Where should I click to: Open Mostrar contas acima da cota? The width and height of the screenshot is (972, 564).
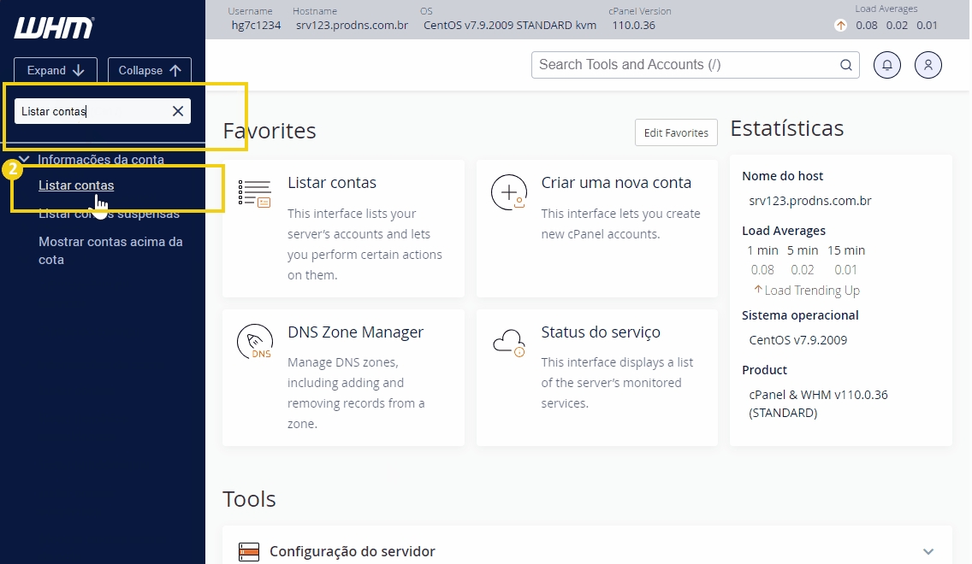pyautogui.click(x=110, y=250)
